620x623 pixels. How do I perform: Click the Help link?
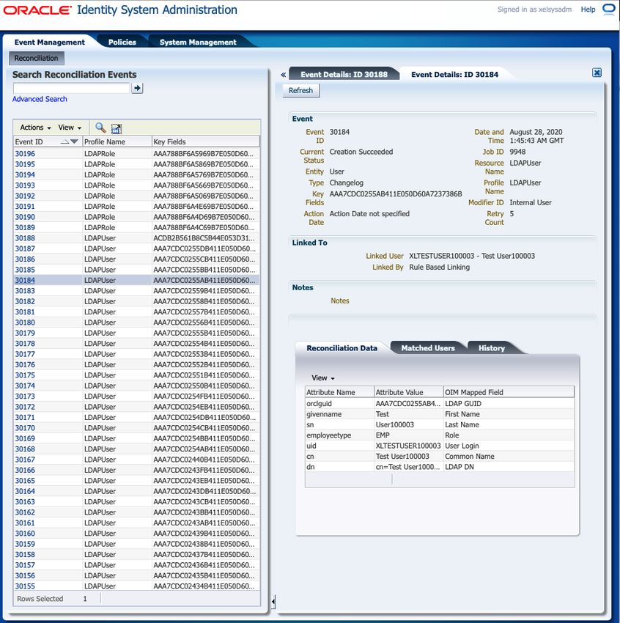[588, 10]
